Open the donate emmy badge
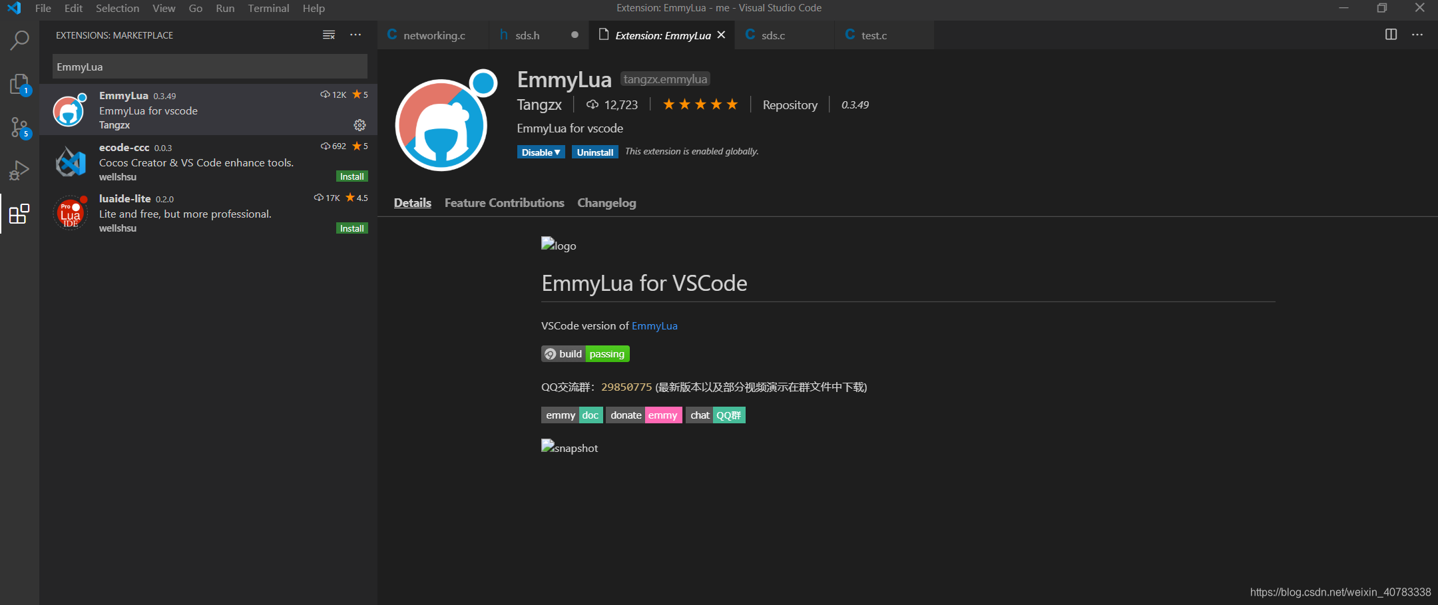 point(644,415)
